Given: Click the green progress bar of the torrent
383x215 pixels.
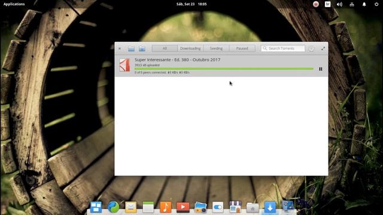Looking at the screenshot, I should [x=224, y=69].
